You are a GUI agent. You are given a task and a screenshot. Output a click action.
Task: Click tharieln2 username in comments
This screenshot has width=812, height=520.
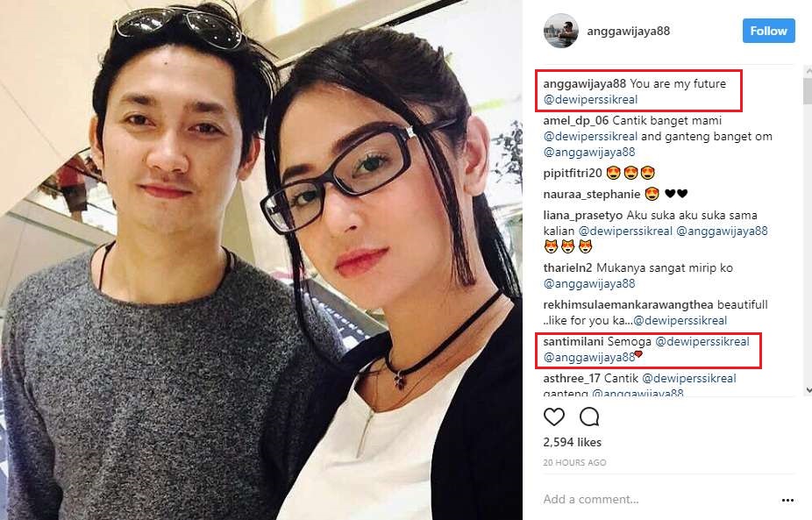(x=567, y=268)
